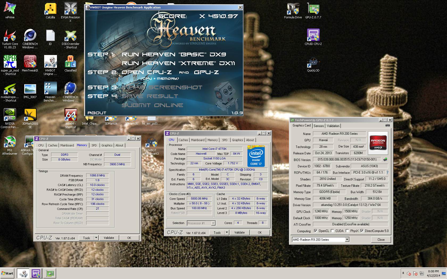Viewport: 447px width, 279px height.
Task: Click the taskbar clock
Action: (433, 273)
